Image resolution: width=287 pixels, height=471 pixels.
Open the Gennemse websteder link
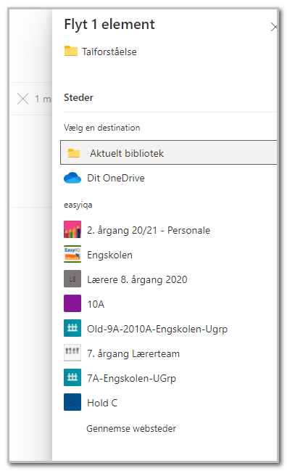131,428
